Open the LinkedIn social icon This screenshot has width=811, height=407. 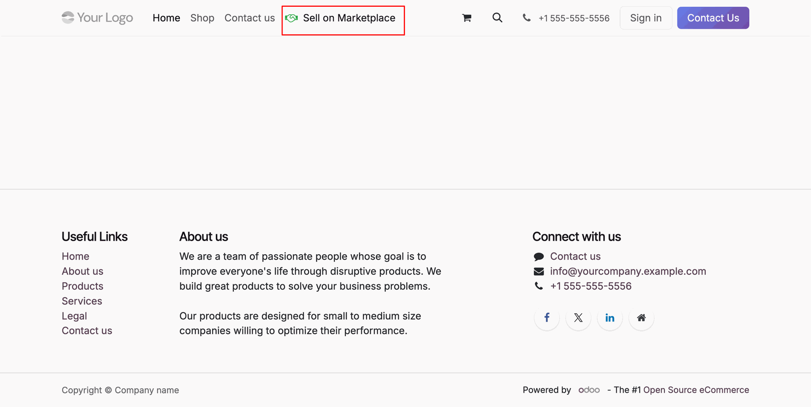tap(610, 317)
